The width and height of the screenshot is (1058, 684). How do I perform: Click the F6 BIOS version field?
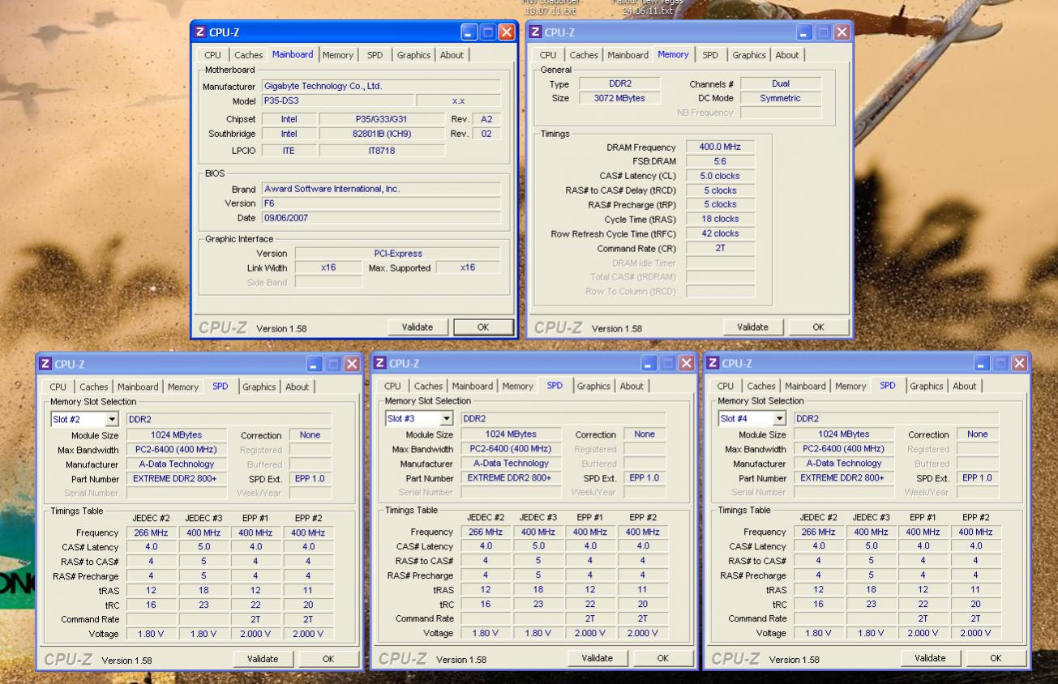pyautogui.click(x=381, y=203)
